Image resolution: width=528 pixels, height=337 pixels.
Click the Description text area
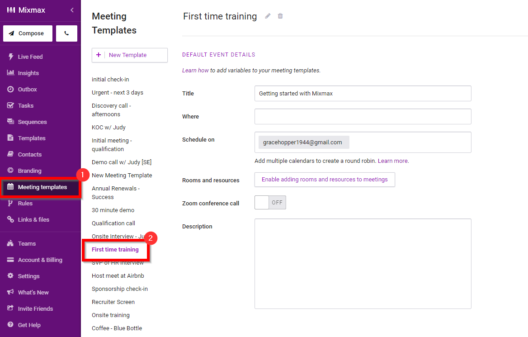(363, 264)
